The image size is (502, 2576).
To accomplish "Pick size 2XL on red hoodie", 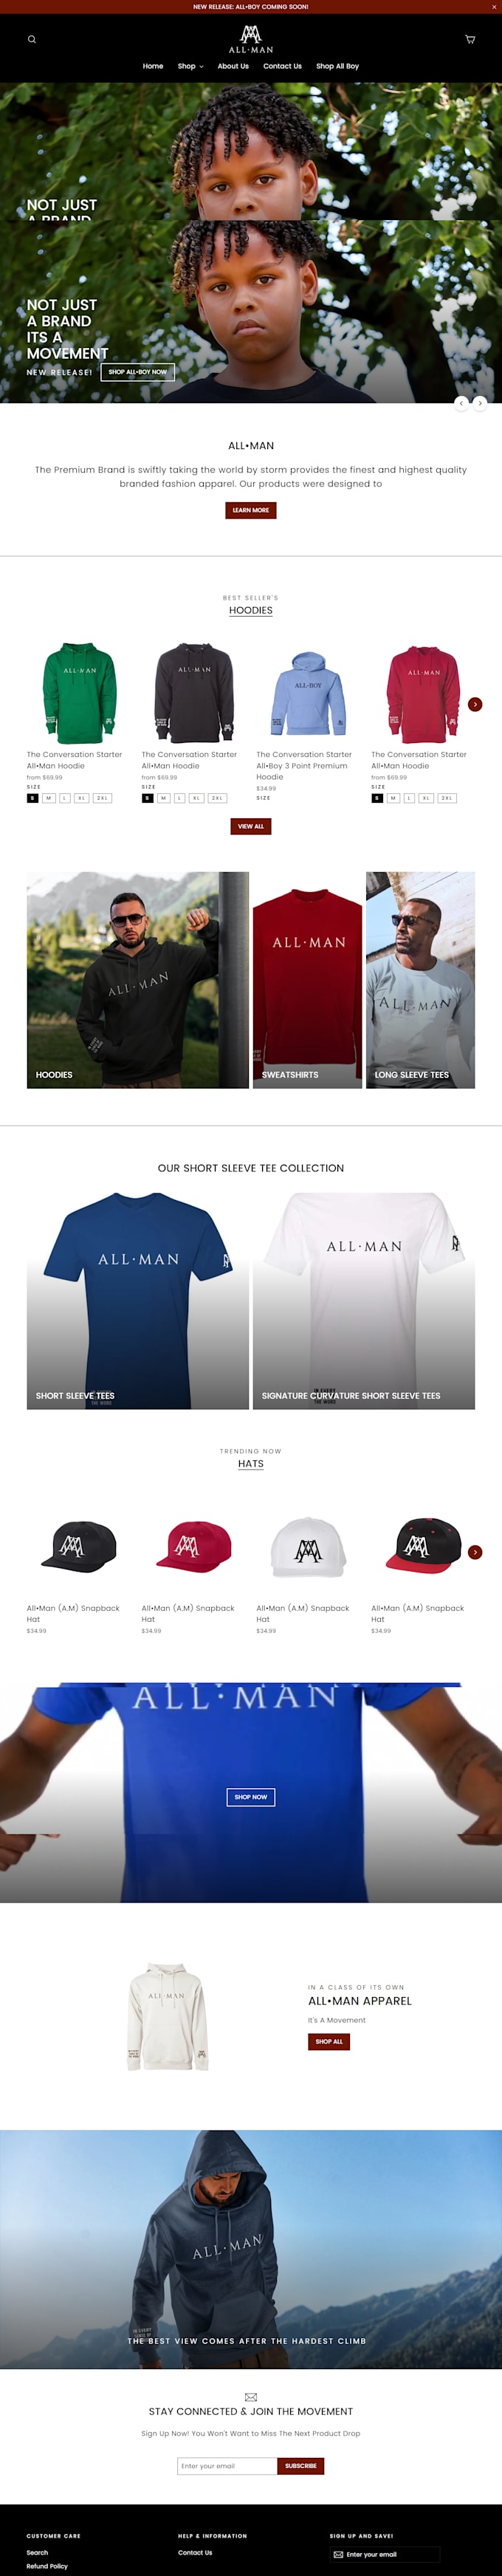I will click(x=447, y=798).
